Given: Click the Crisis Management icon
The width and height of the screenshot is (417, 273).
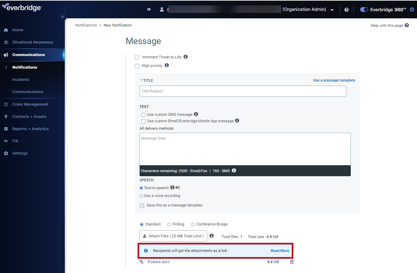Looking at the screenshot, I should pyautogui.click(x=6, y=105).
